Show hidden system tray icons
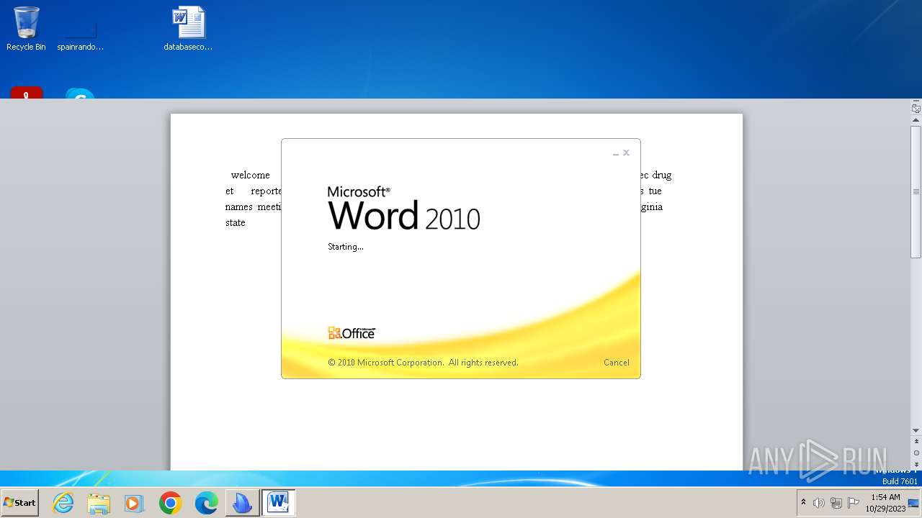Screen dimensions: 922x518 click(x=803, y=502)
